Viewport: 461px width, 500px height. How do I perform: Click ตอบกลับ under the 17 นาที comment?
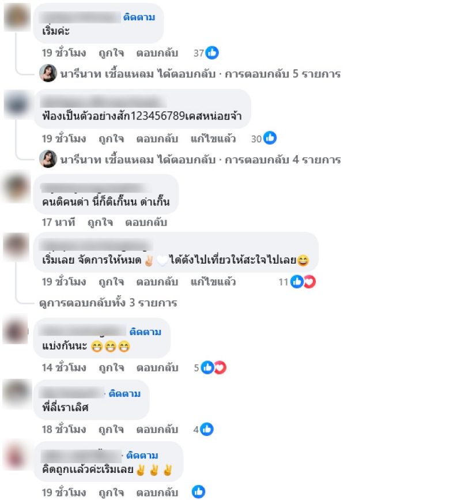click(x=146, y=222)
